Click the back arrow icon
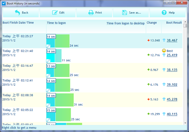 point(17,12)
